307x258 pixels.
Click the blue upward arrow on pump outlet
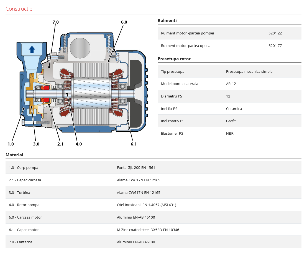pyautogui.click(x=32, y=49)
